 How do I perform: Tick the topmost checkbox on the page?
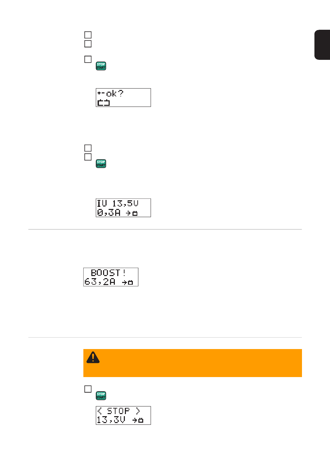pos(88,35)
